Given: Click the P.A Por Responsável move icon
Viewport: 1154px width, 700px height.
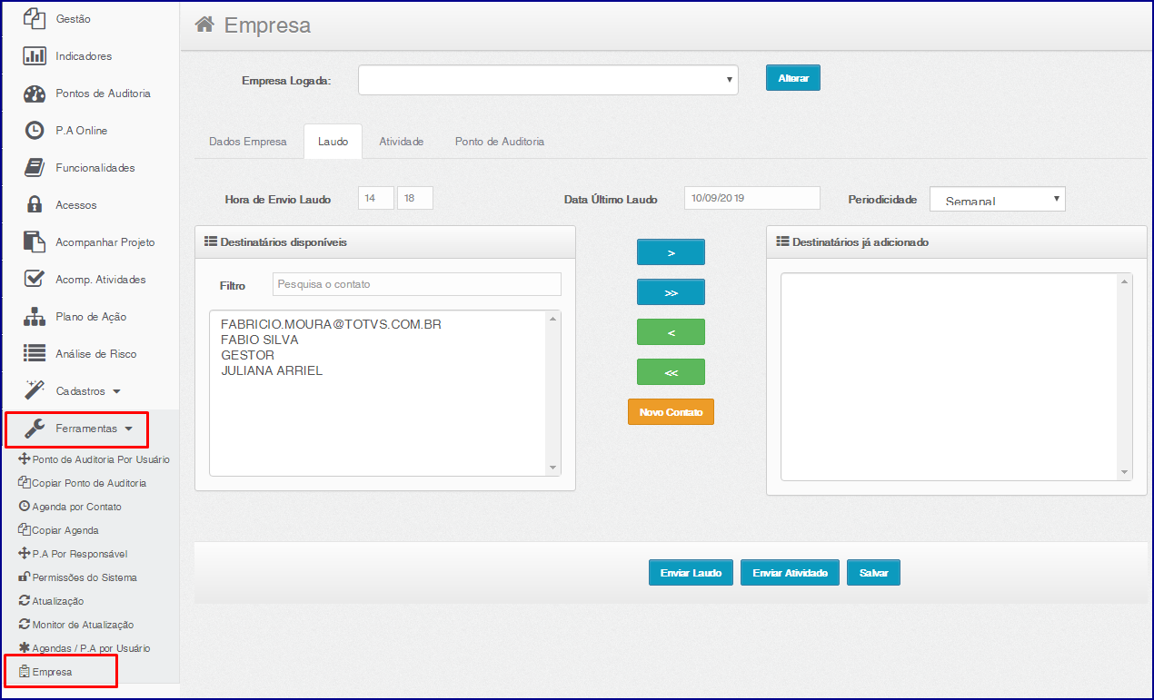Looking at the screenshot, I should 25,554.
